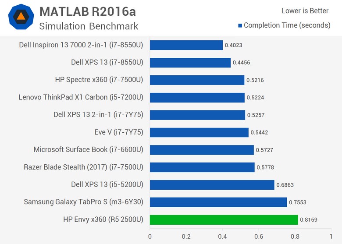Select the green HP Envy x360 bar
This screenshot has height=244, width=342.
224,219
